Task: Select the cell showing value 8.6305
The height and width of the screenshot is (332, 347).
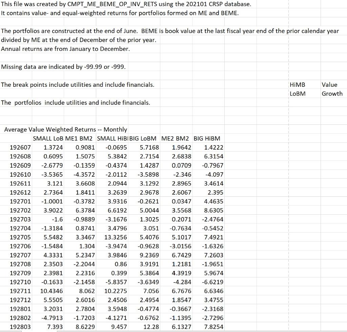Action: tap(213, 210)
